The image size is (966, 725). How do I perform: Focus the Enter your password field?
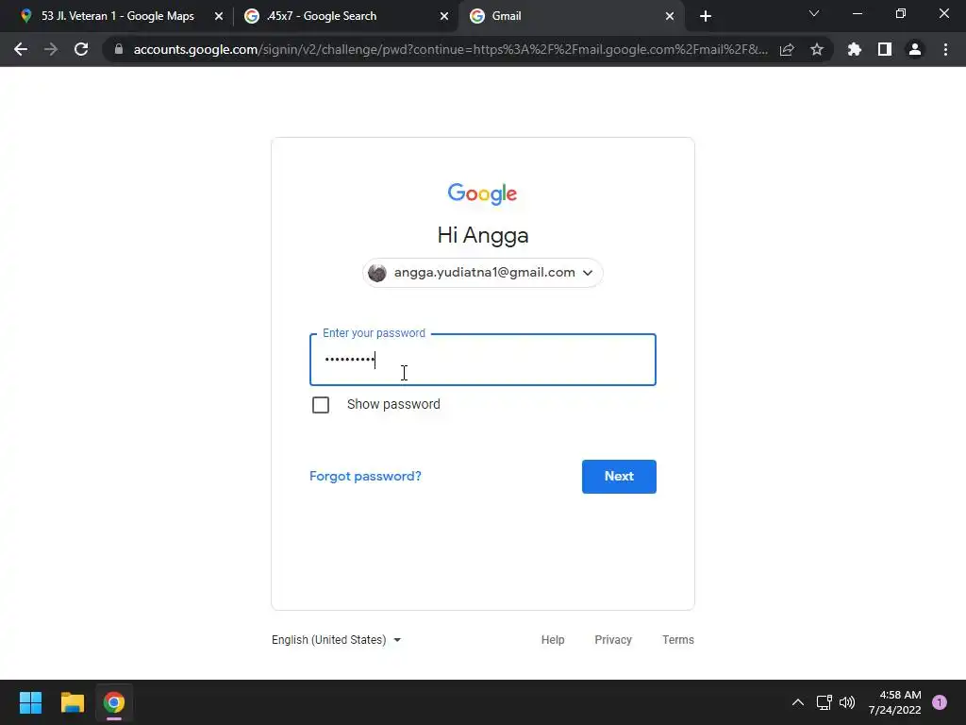[482, 360]
